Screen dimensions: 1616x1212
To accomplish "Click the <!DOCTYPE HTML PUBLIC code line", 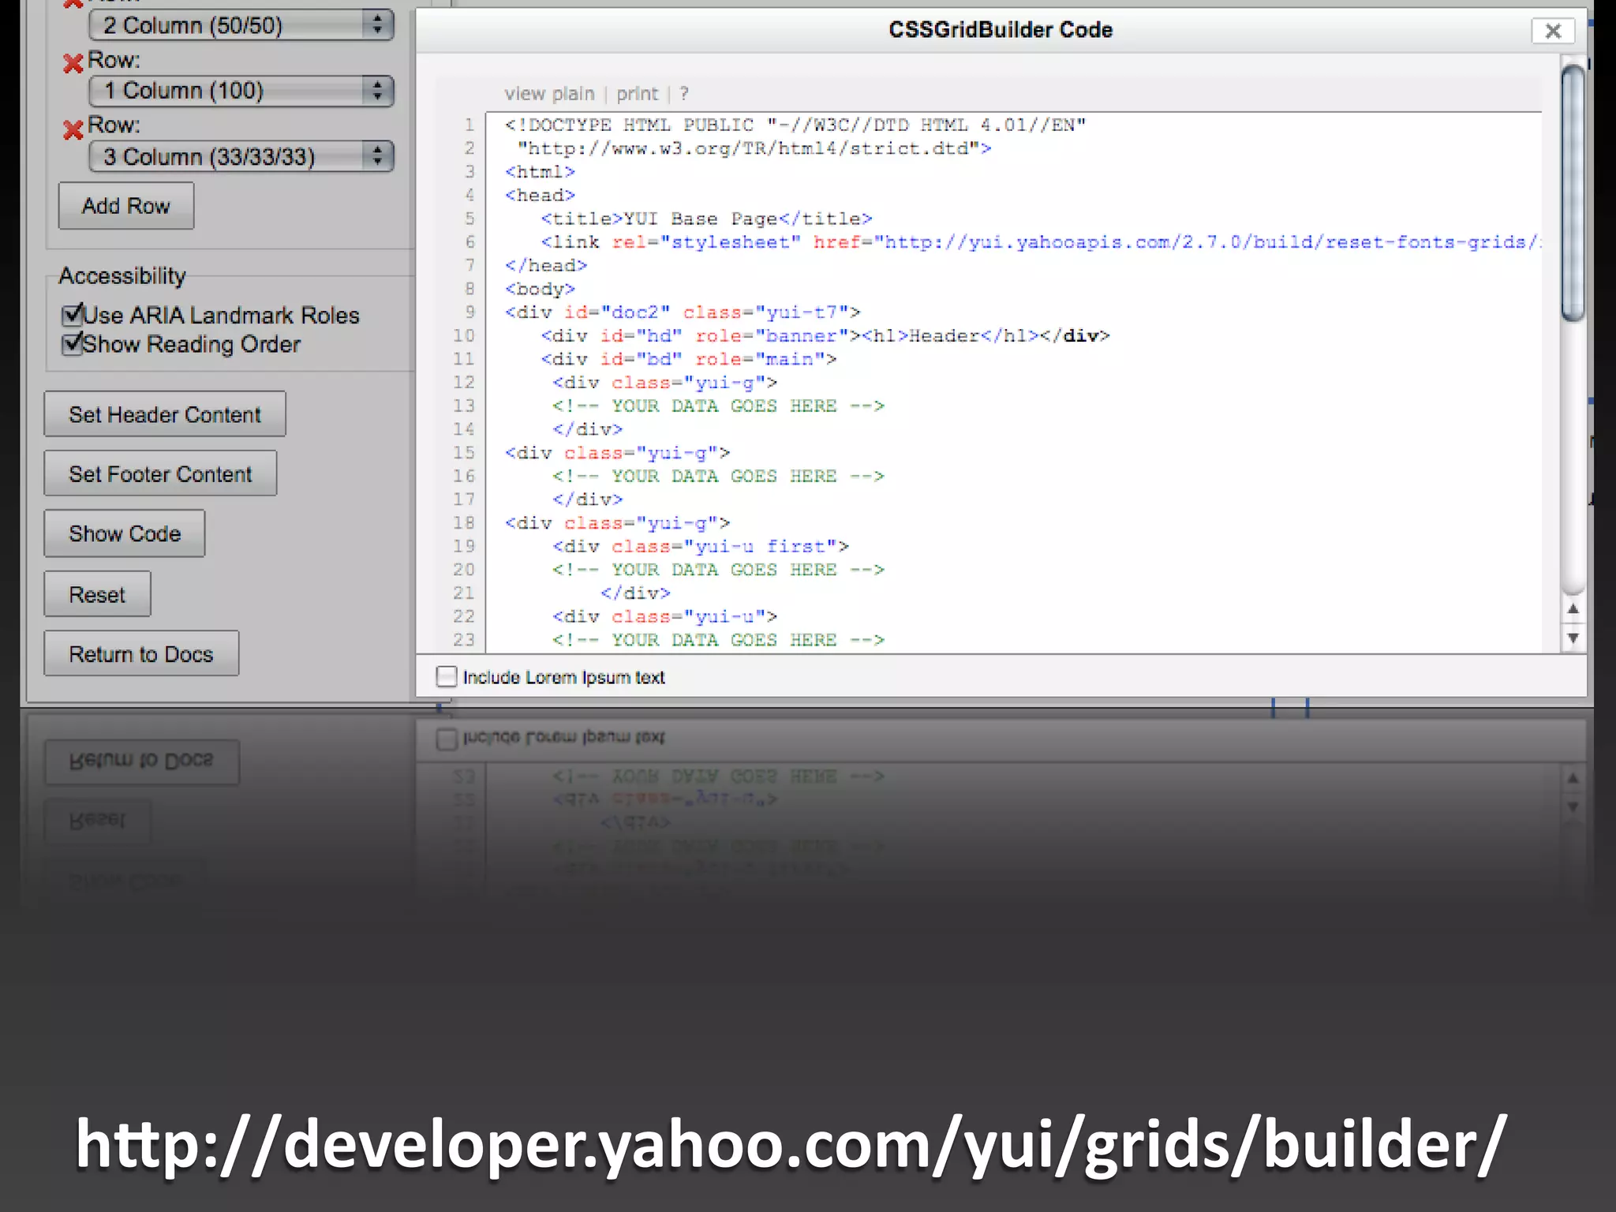I will 795,125.
